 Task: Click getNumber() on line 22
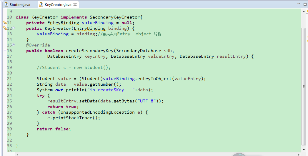[x=104, y=84]
